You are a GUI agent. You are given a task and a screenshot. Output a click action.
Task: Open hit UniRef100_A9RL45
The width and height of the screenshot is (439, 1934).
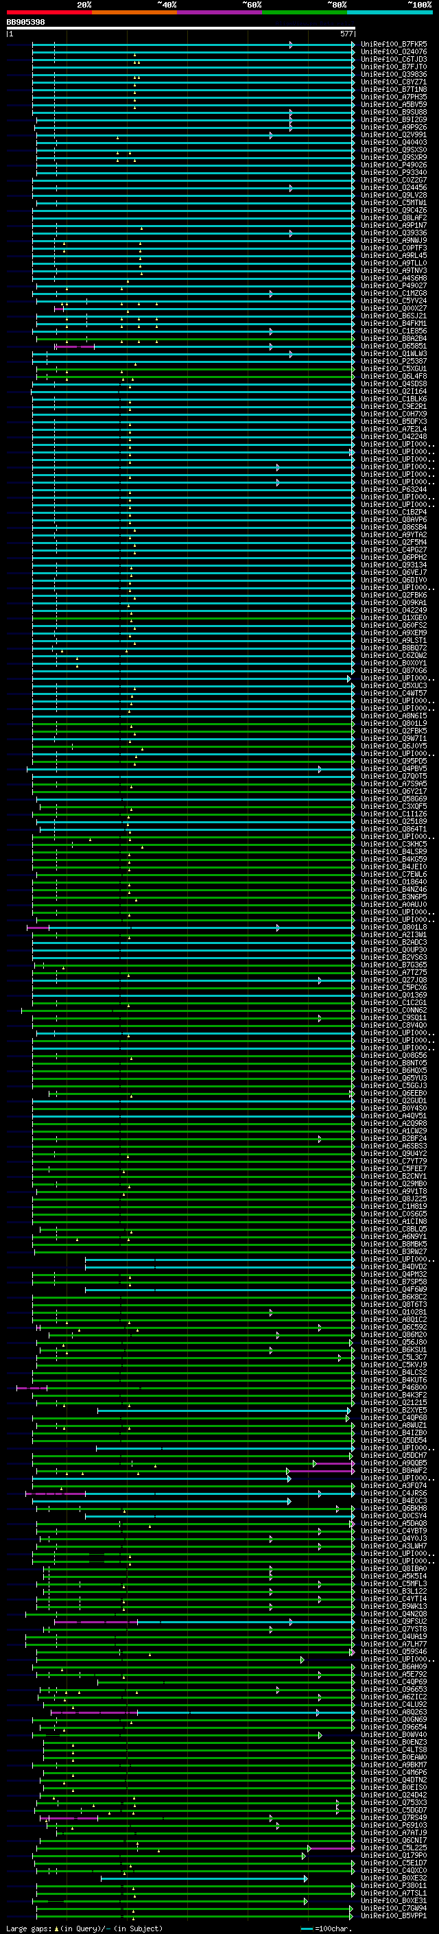[x=394, y=256]
